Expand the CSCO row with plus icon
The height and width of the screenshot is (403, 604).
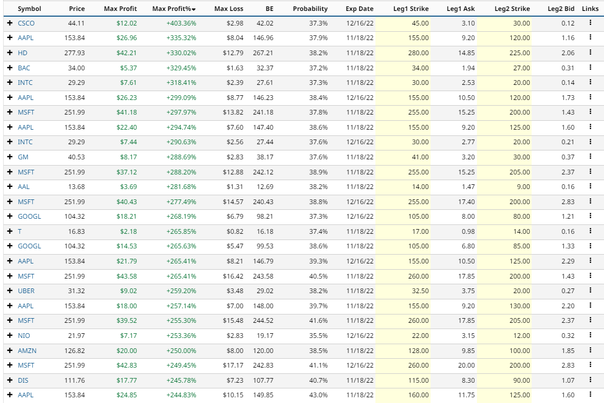tap(9, 23)
